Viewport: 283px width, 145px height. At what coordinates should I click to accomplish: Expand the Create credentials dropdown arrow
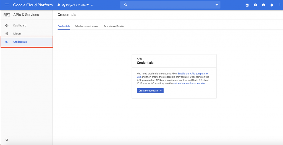(161, 91)
